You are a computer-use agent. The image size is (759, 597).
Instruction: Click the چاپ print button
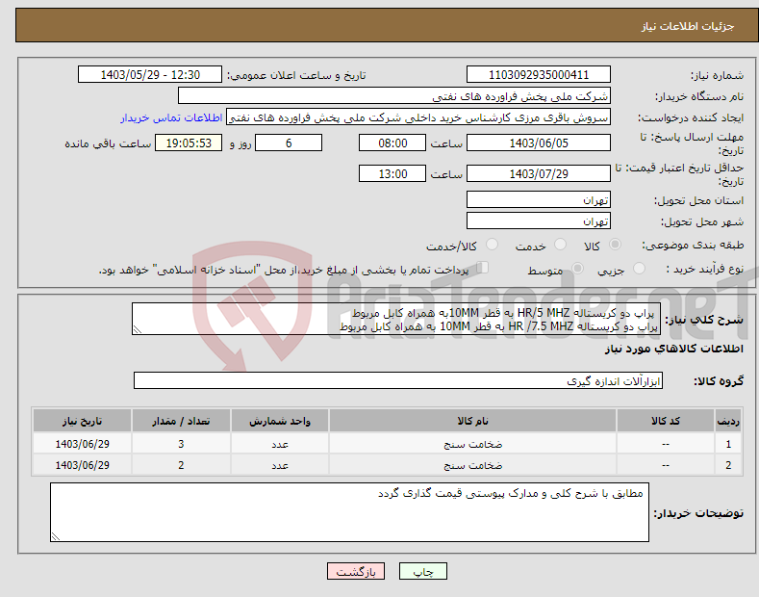[x=423, y=571]
